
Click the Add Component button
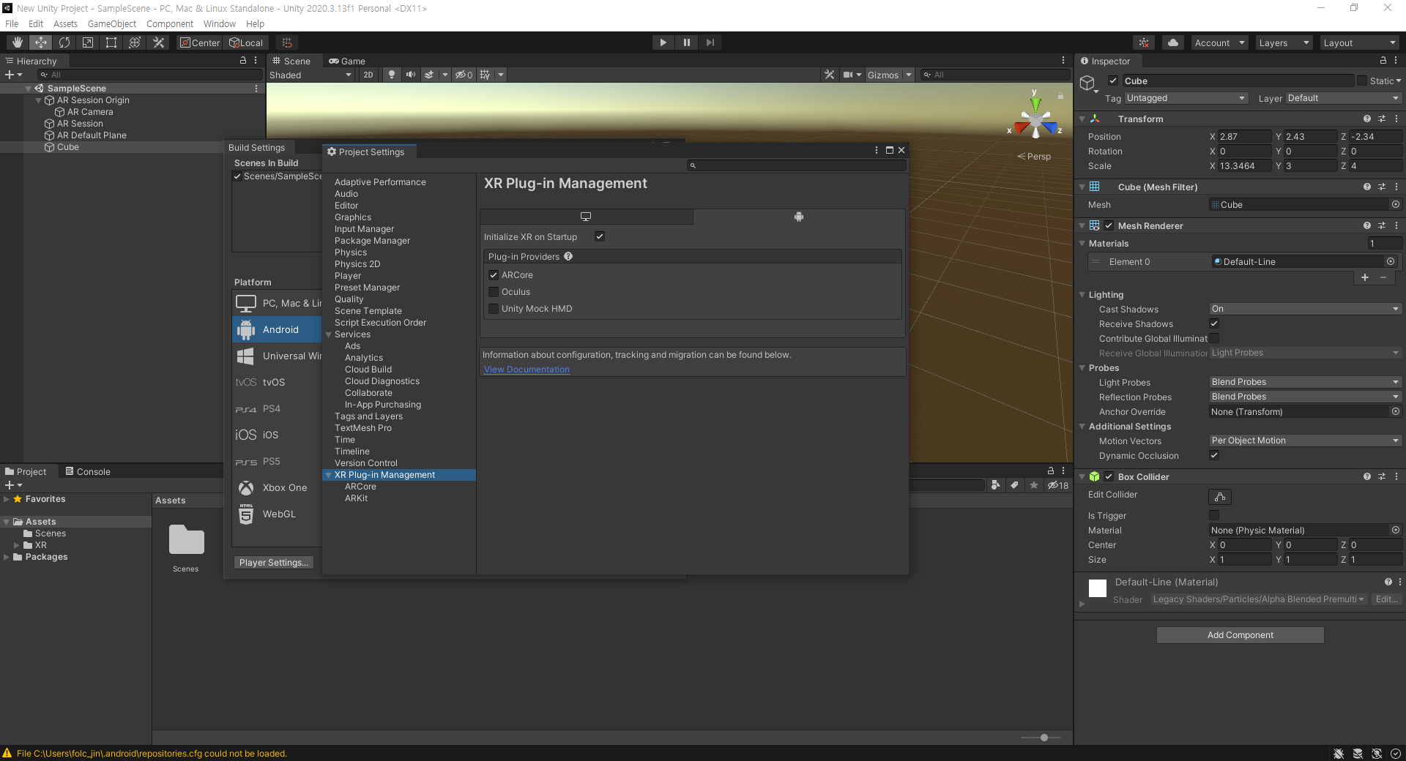click(1240, 634)
